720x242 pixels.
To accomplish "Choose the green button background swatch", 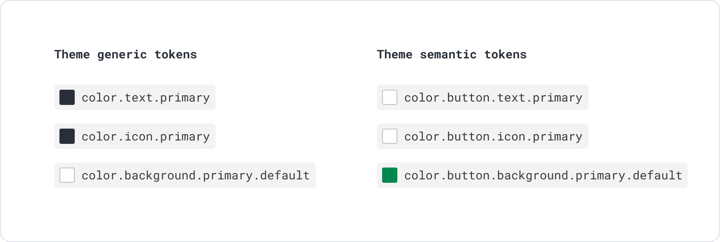I will click(x=390, y=175).
